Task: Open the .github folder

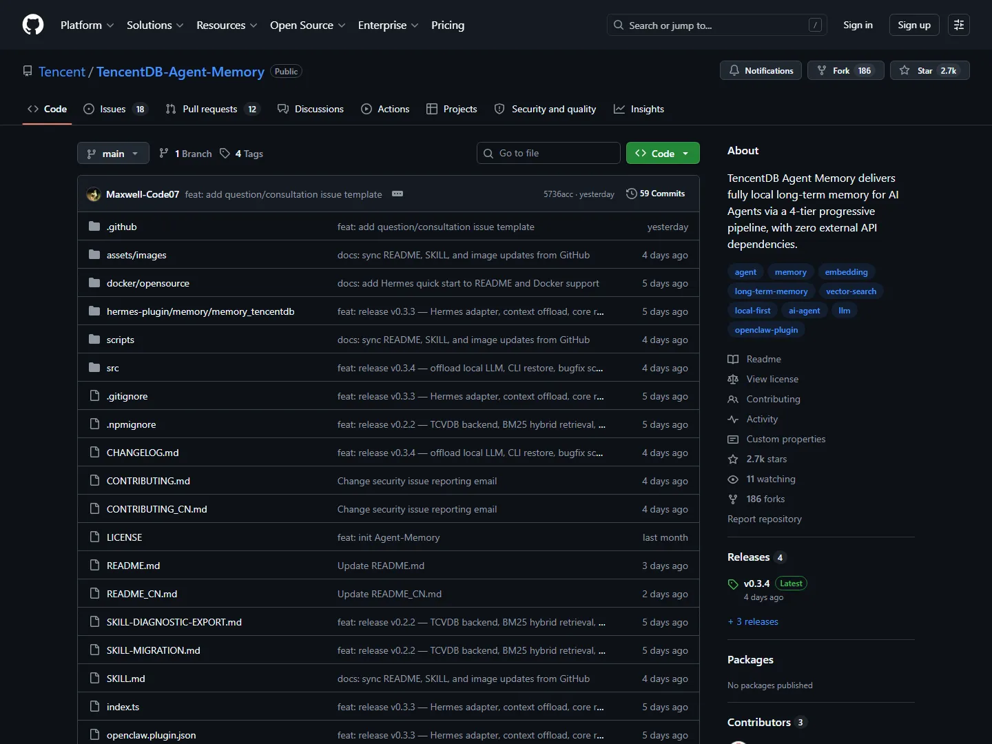Action: (121, 227)
